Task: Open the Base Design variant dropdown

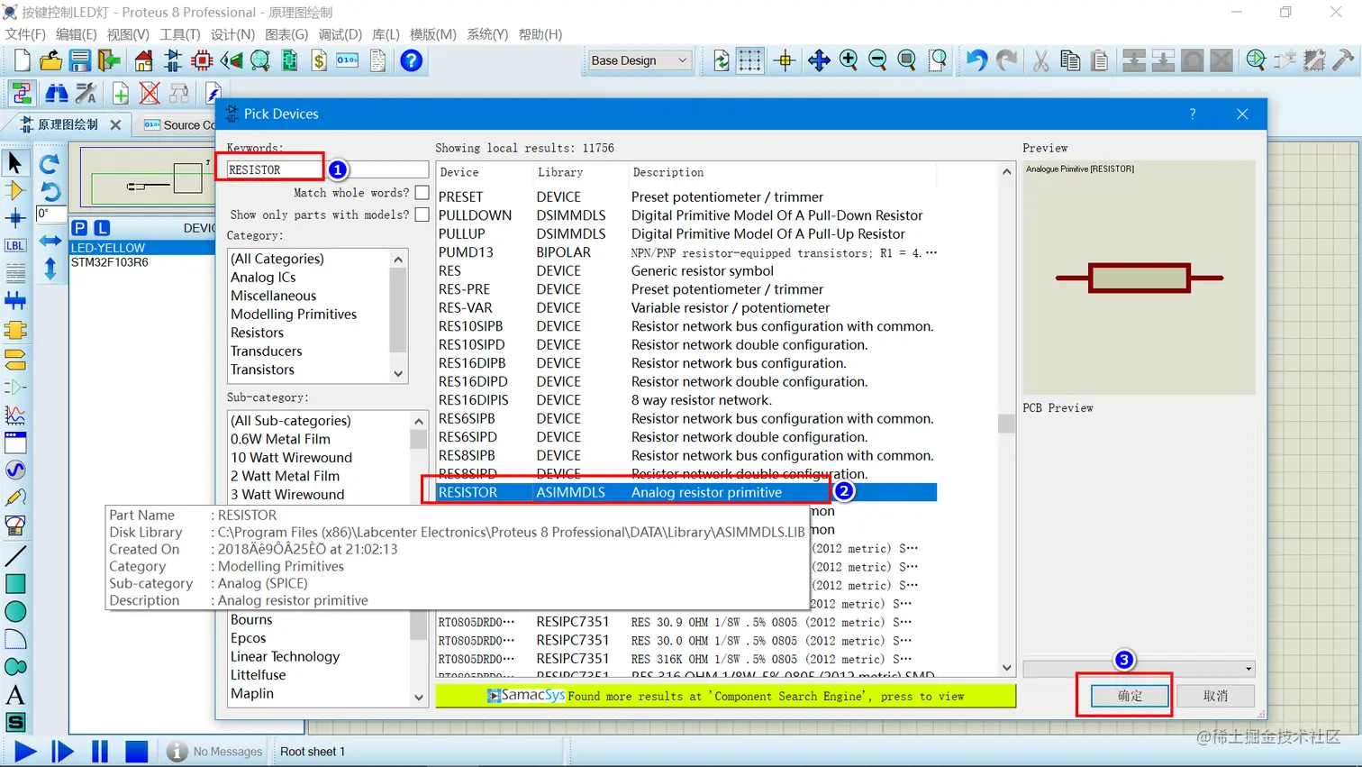Action: coord(640,60)
